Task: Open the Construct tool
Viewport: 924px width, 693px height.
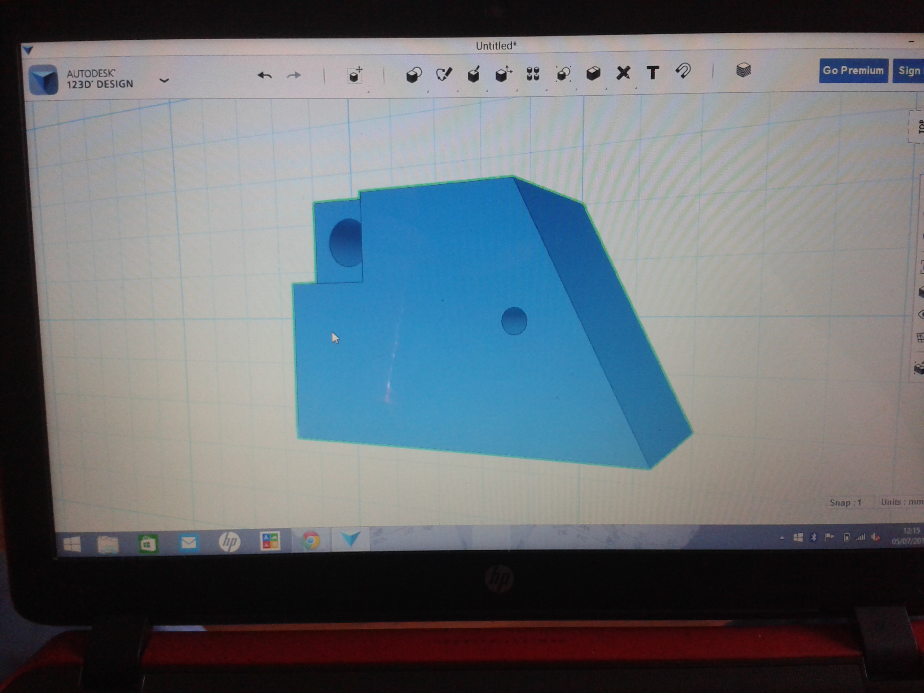Action: pos(474,74)
